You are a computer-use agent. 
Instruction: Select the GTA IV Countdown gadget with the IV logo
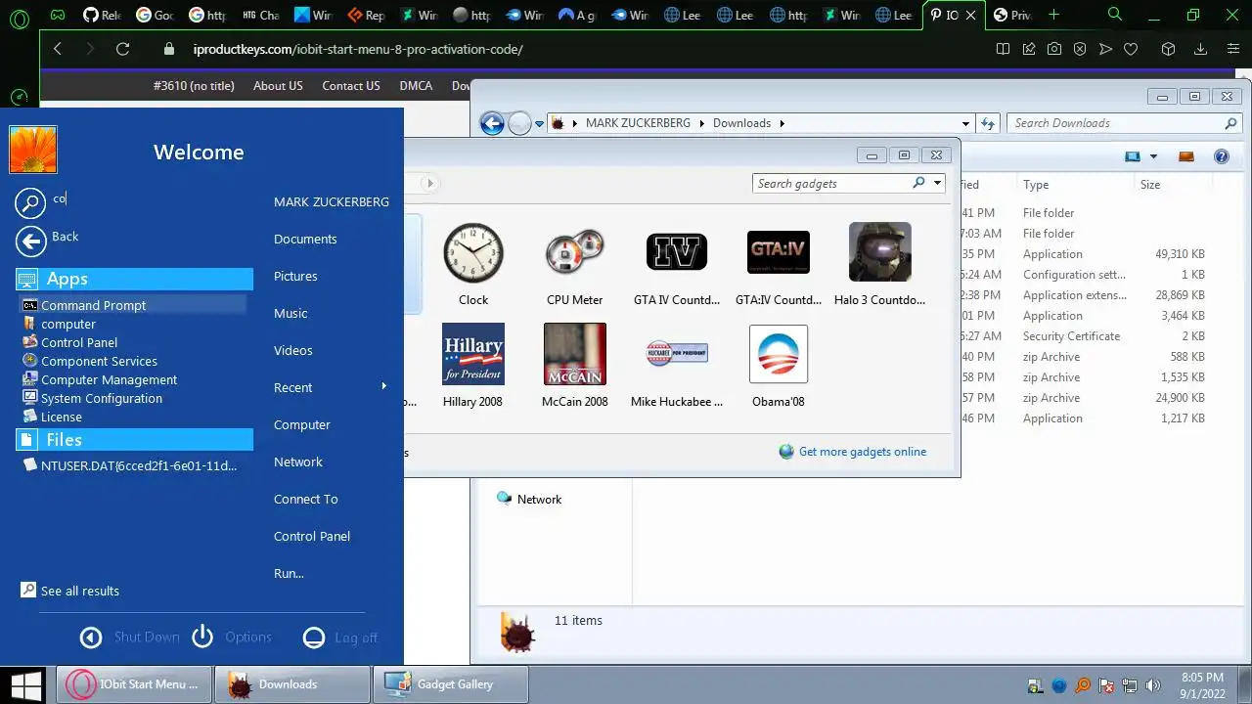(x=677, y=265)
